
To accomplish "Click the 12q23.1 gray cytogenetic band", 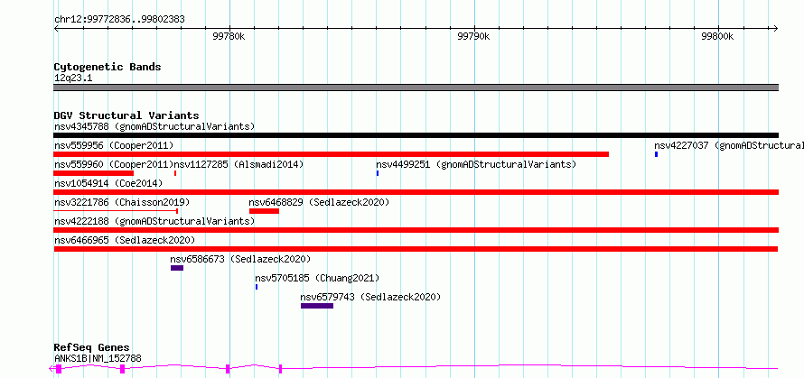I will coord(416,88).
